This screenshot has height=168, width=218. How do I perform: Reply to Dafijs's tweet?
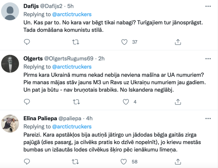point(27,42)
